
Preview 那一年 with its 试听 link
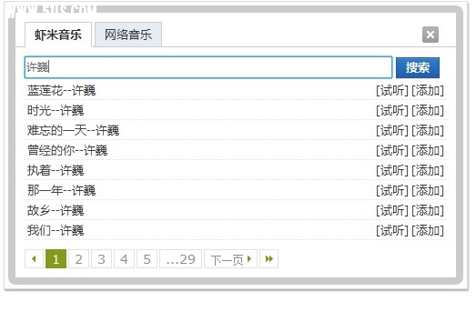392,191
